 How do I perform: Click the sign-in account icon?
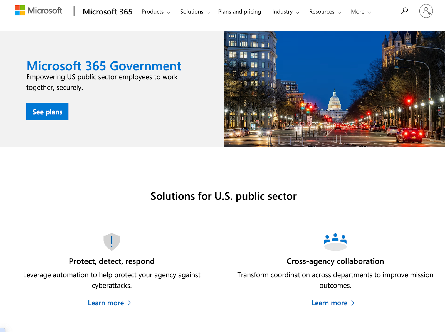(x=426, y=11)
